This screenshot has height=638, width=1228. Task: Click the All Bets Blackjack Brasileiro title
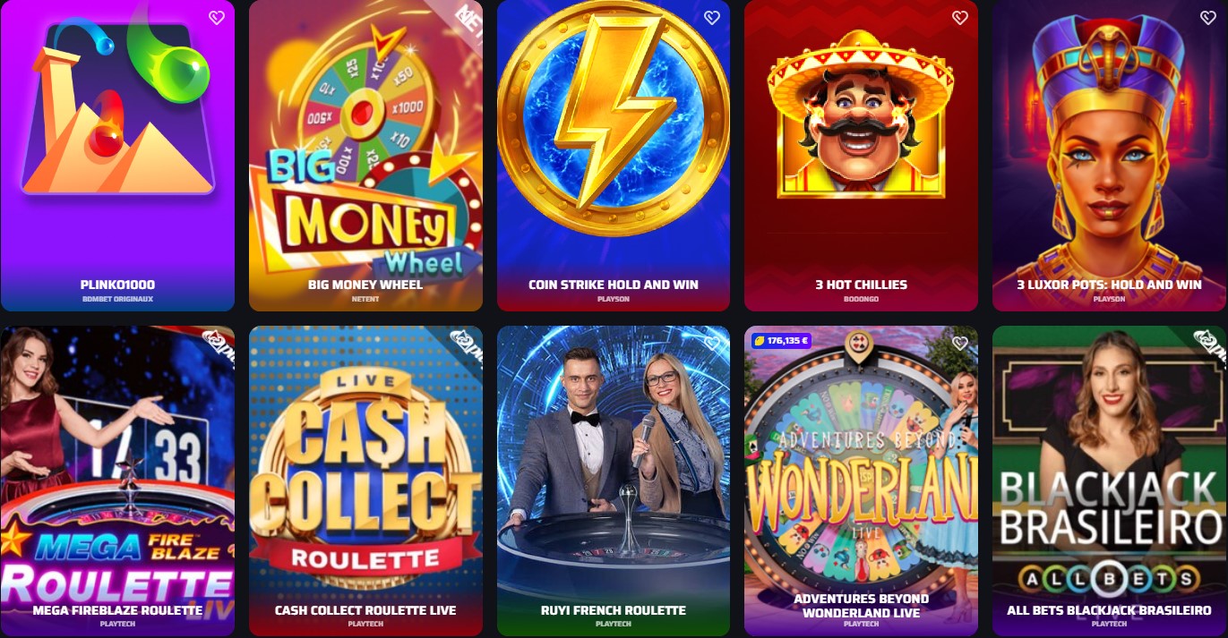(x=1109, y=610)
